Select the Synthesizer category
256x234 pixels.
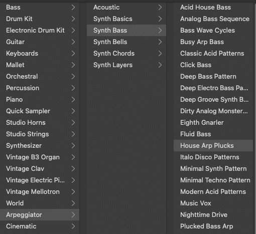[x=40, y=146]
